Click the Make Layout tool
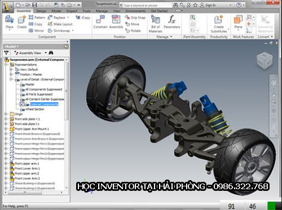The height and width of the screenshot is (210, 282). [x=60, y=24]
